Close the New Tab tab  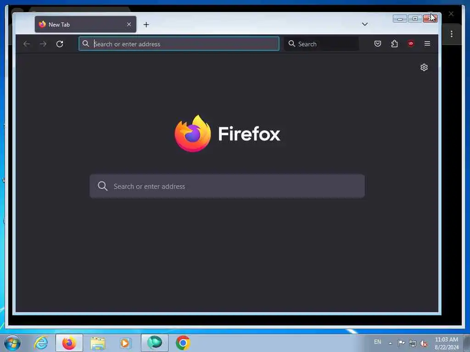click(x=129, y=24)
